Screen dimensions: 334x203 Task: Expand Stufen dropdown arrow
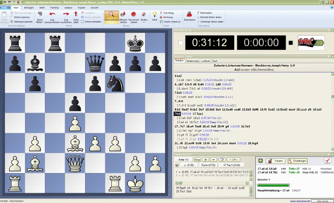(x=144, y=22)
